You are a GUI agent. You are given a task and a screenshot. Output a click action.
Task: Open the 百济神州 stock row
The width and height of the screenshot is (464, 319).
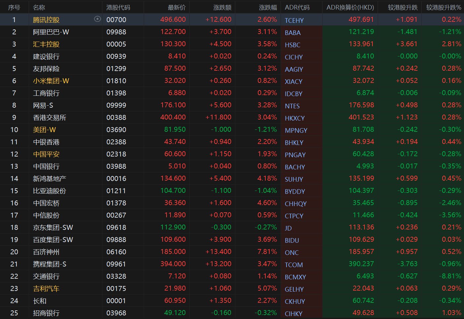pyautogui.click(x=46, y=252)
